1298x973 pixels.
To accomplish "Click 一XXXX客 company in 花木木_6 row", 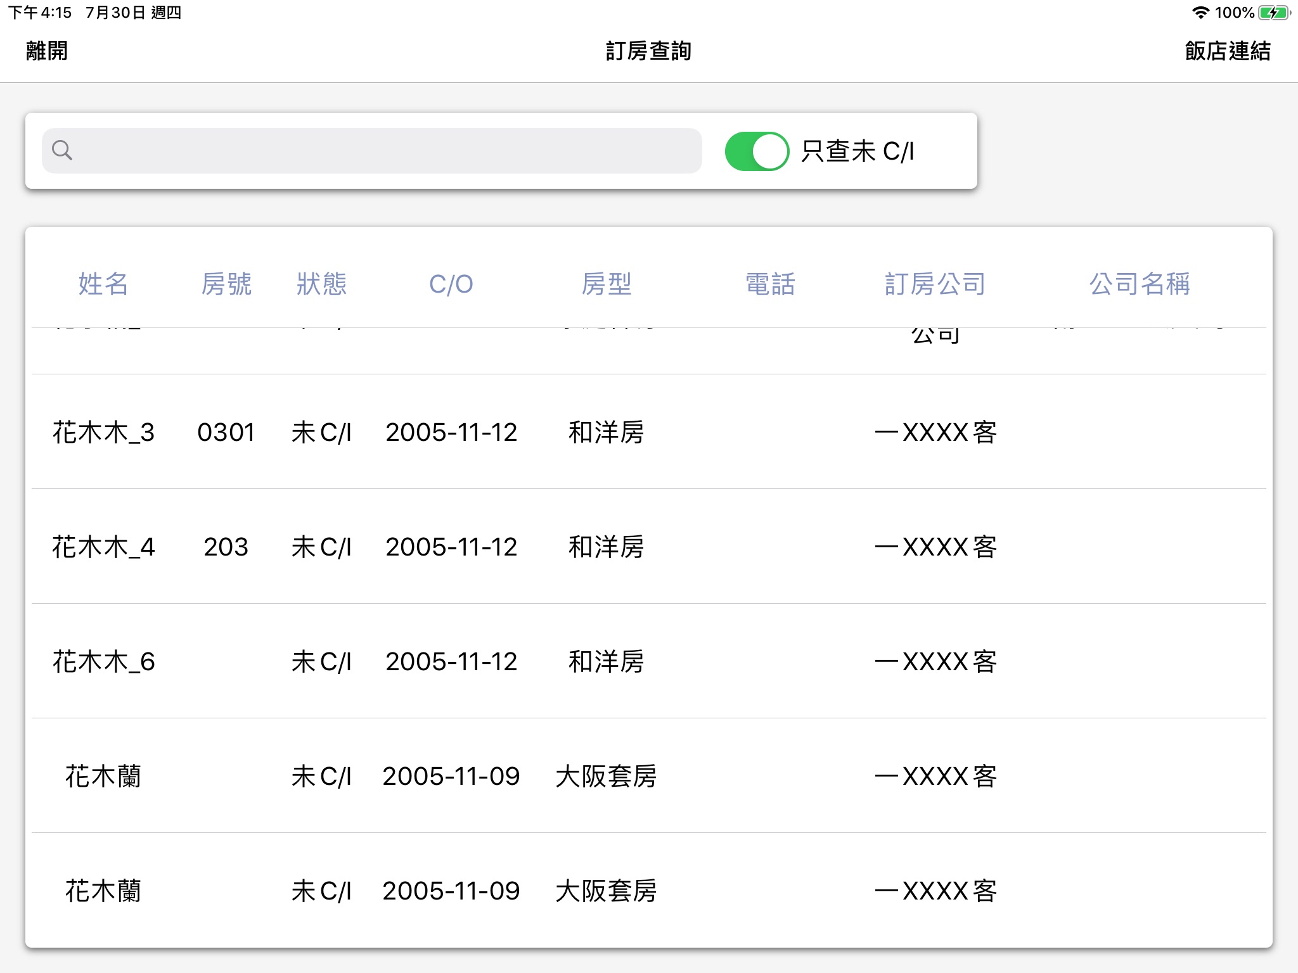I will click(x=935, y=661).
